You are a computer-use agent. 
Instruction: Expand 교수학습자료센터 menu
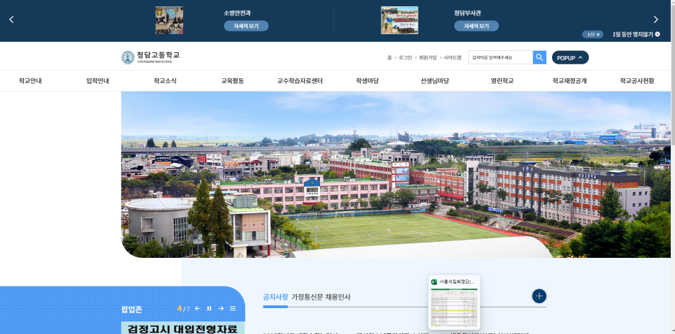[300, 81]
